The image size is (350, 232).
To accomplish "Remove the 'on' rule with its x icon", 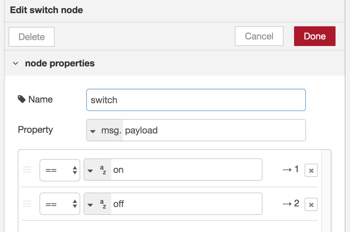I will (x=311, y=171).
